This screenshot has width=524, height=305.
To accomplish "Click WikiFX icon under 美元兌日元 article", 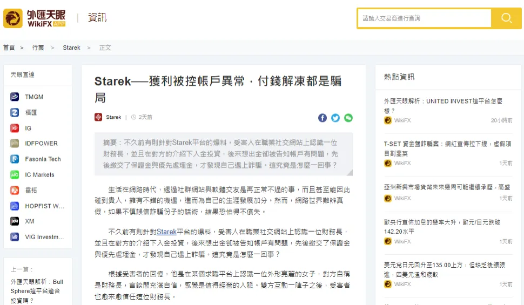I will 388,284.
